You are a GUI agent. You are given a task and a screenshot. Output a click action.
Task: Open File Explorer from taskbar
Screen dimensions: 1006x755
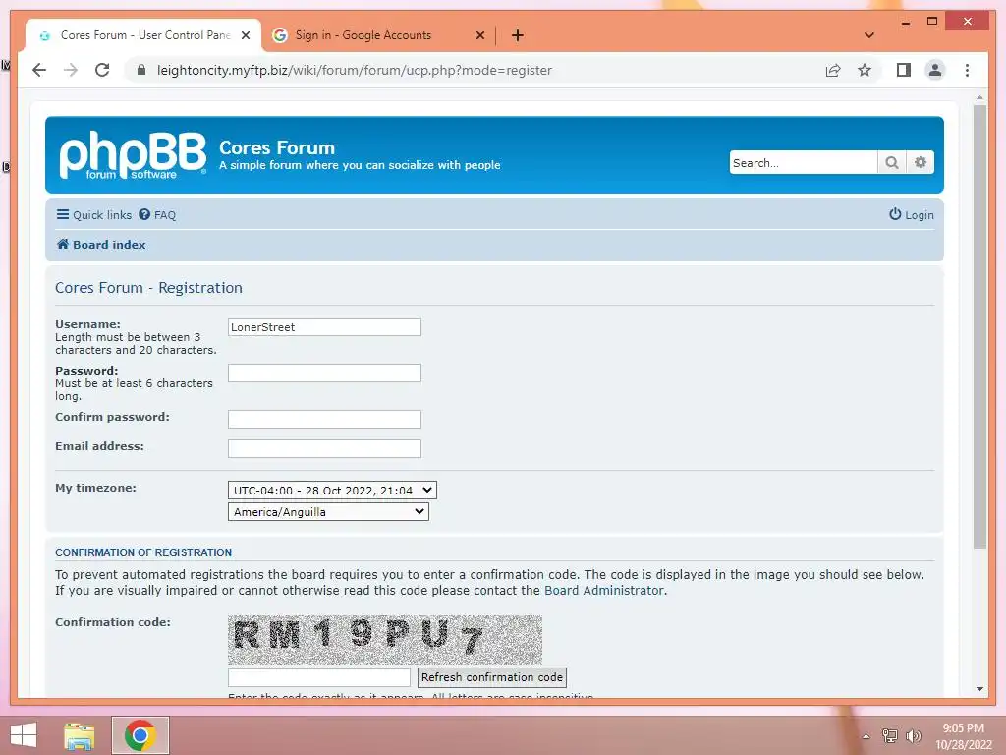pyautogui.click(x=80, y=735)
